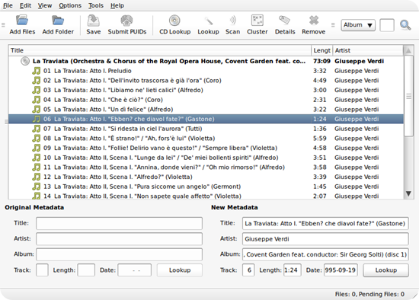Click the note icon of track 13
The width and height of the screenshot is (419, 300).
tap(36, 187)
